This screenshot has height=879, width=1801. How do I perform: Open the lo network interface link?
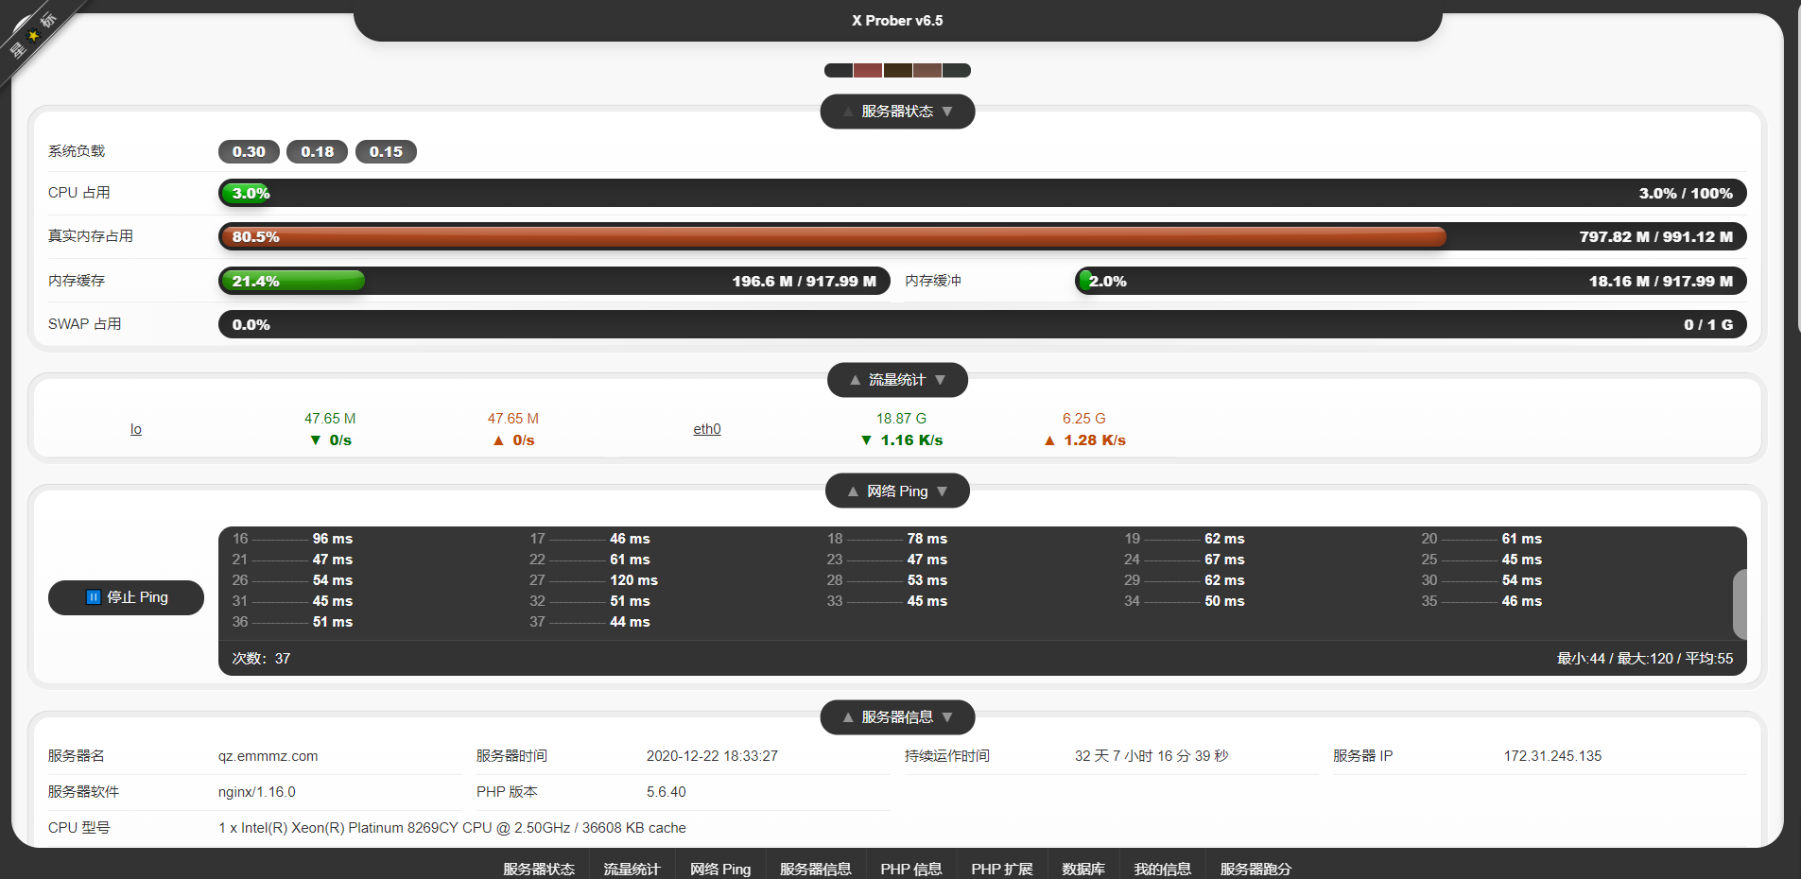[136, 429]
